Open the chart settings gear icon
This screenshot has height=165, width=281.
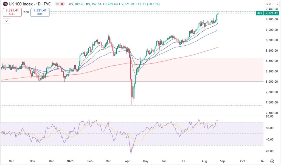(272, 162)
